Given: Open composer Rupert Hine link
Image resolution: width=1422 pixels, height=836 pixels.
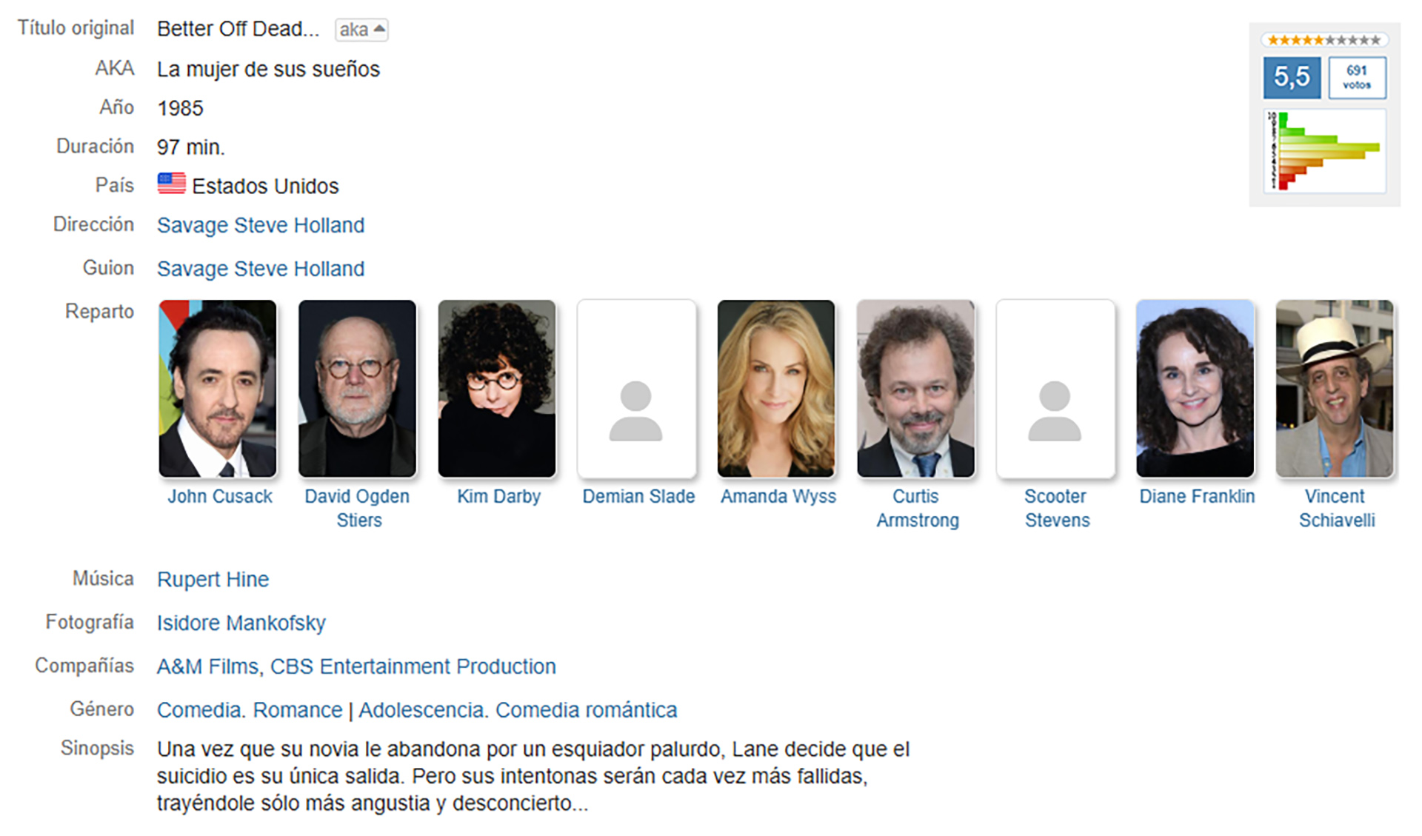Looking at the screenshot, I should pos(213,579).
